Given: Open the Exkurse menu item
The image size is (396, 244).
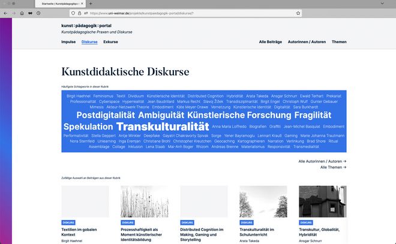Looking at the screenshot, I should (110, 42).
